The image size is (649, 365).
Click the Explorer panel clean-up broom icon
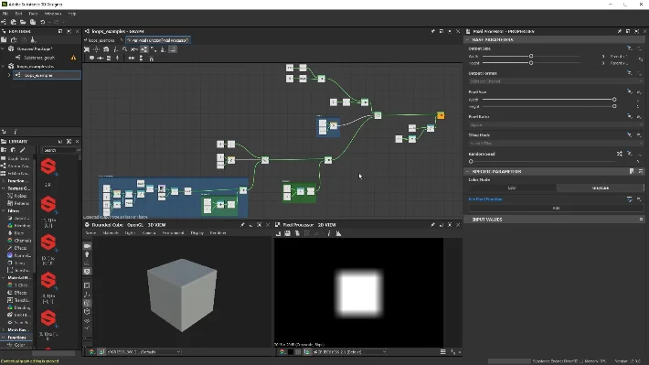click(33, 39)
